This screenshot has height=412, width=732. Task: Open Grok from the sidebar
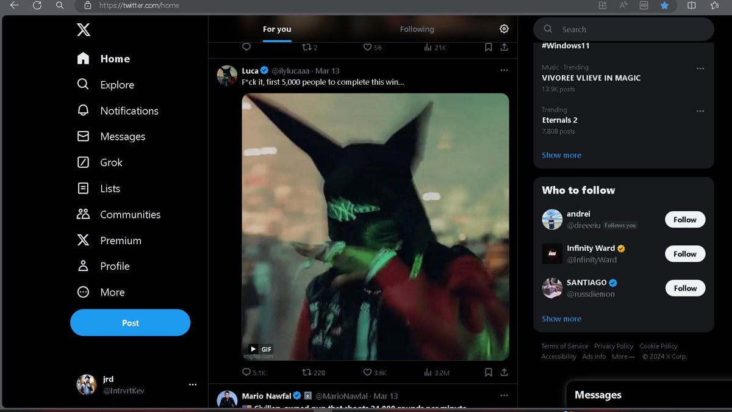point(99,162)
